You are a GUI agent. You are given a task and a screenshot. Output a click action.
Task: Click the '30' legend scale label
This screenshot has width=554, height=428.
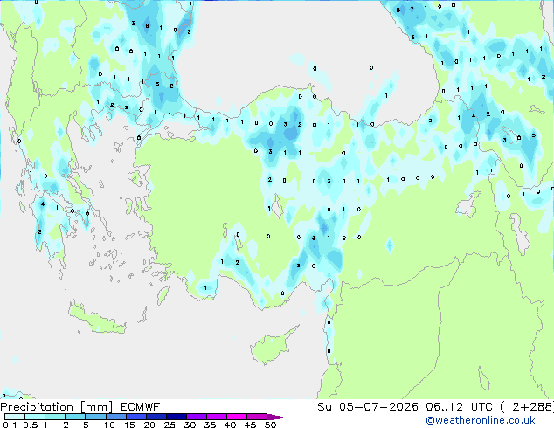point(190,425)
